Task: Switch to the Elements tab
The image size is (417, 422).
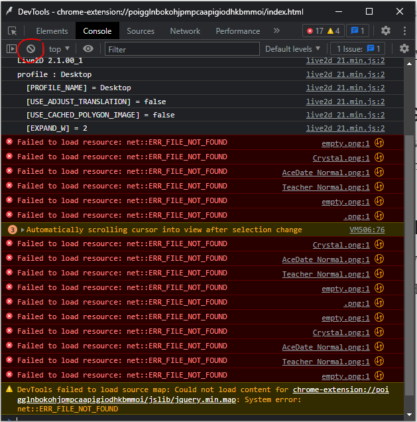Action: coord(52,31)
